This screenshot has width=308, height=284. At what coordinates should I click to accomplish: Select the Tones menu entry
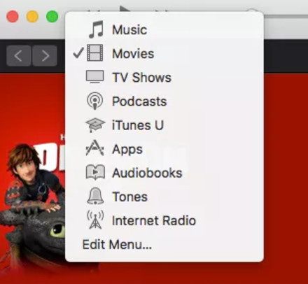coord(164,197)
